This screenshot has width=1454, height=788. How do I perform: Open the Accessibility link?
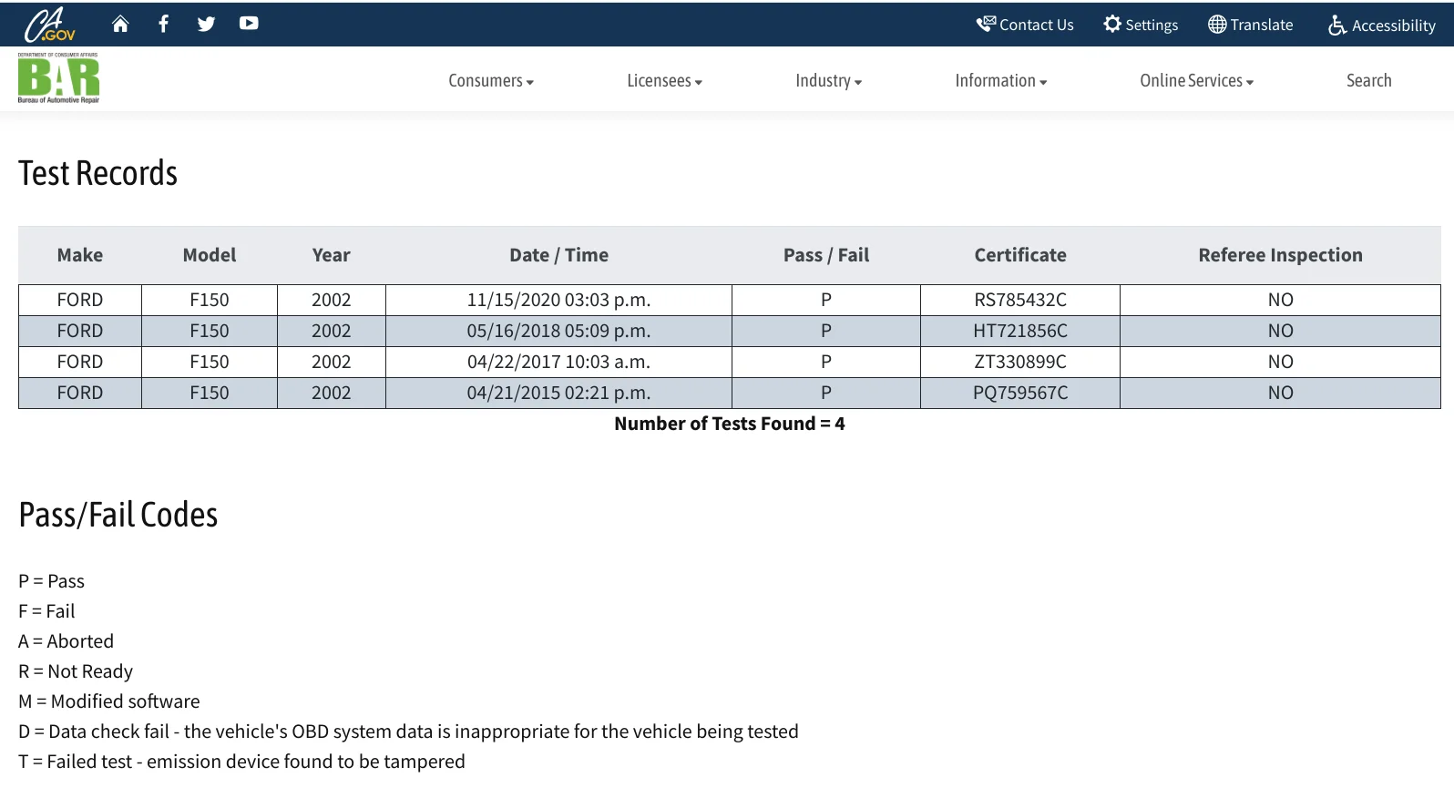coord(1382,26)
